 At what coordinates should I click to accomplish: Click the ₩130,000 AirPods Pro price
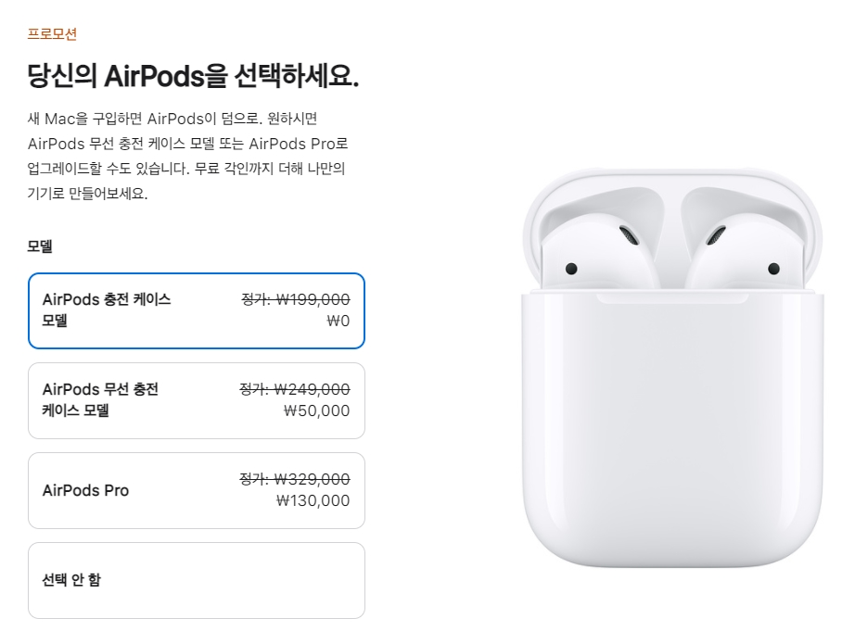(313, 500)
